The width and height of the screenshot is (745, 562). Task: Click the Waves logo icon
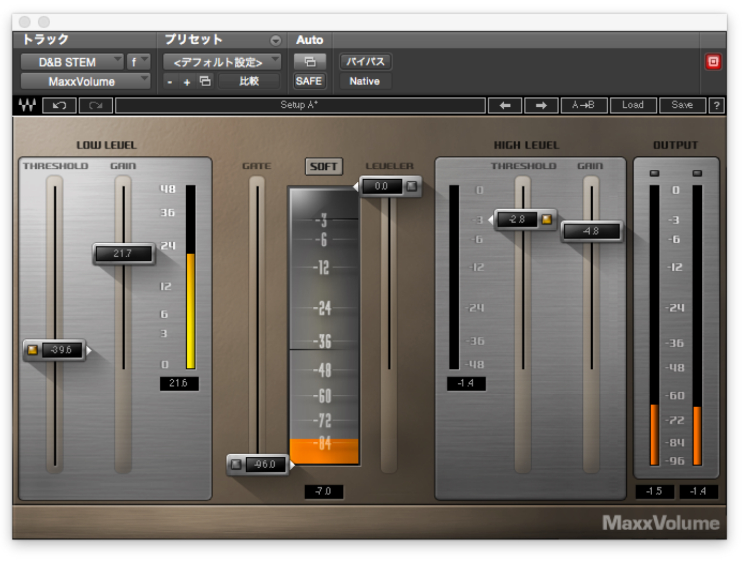pos(28,105)
